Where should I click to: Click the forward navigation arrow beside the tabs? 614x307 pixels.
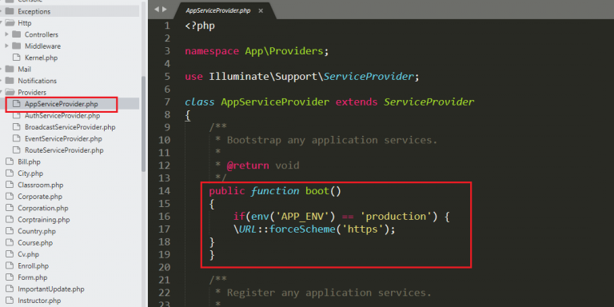point(164,9)
